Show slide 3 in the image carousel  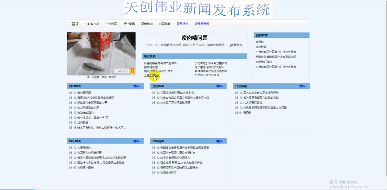124,71
